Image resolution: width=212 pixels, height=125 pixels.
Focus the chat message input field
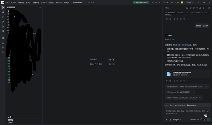[x=185, y=112]
